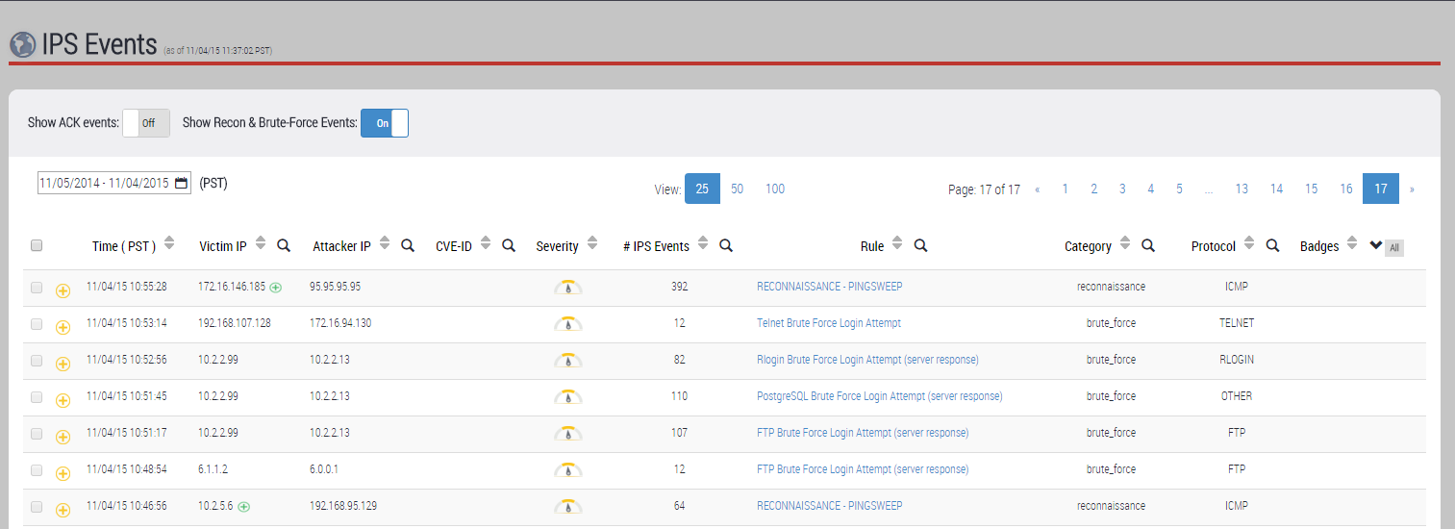Sort by CVE-ID column arrows
The height and width of the screenshot is (529, 1455).
click(x=486, y=244)
